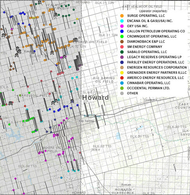Click the Howard county label
The height and width of the screenshot is (195, 190).
pos(95,97)
